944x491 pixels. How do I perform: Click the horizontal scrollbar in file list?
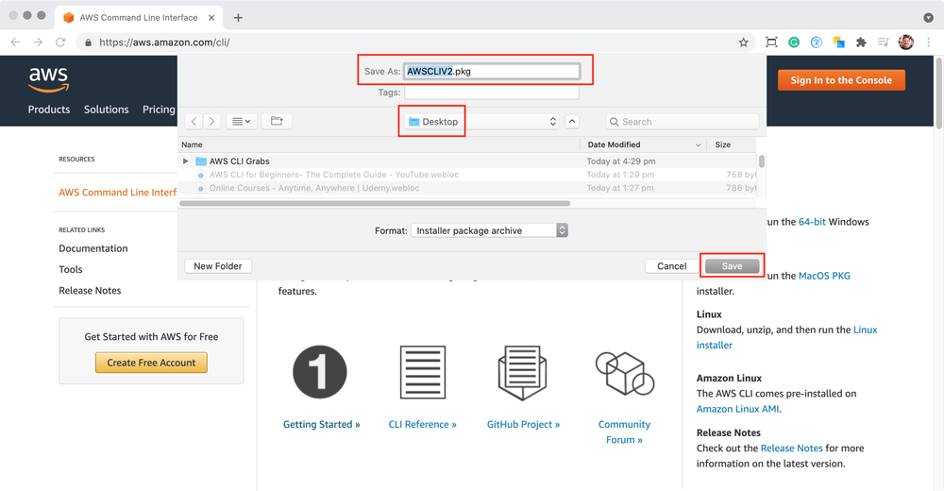375,204
